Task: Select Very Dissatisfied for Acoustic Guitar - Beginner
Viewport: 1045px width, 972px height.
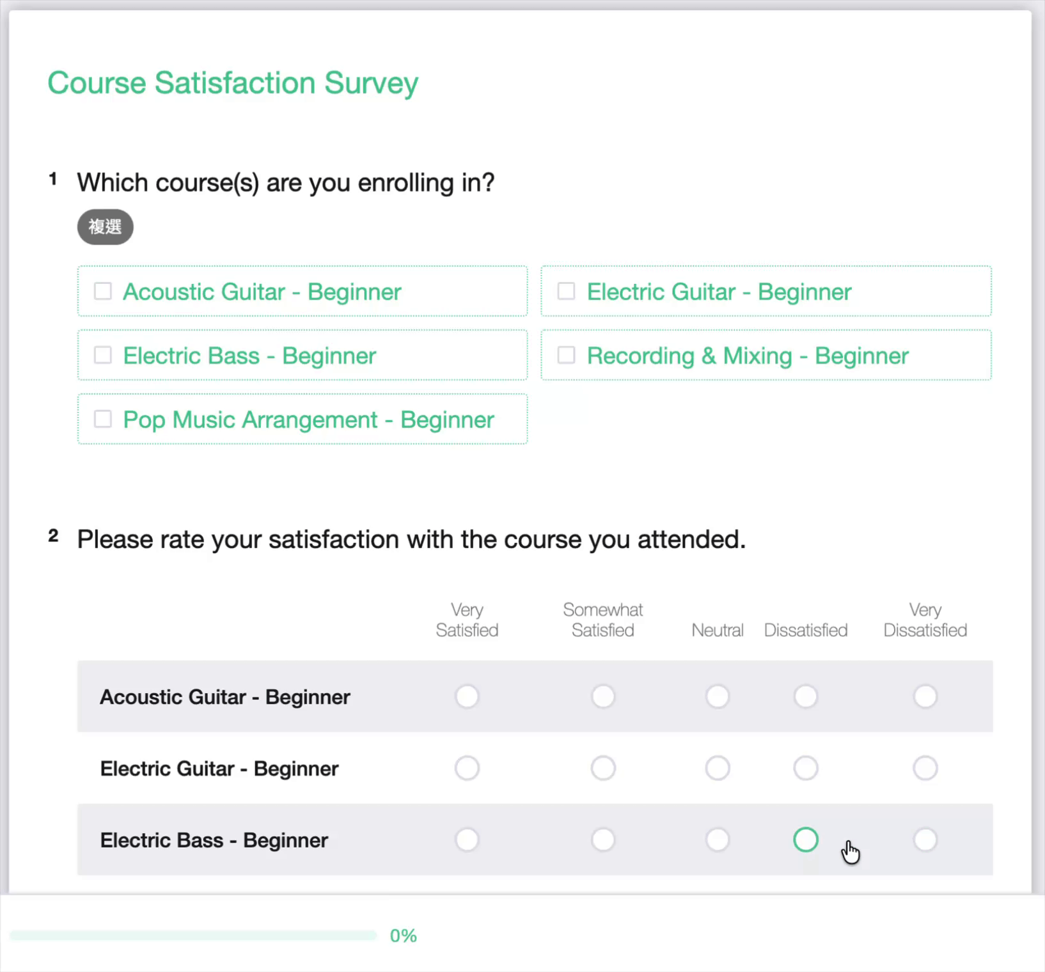Action: (x=925, y=696)
